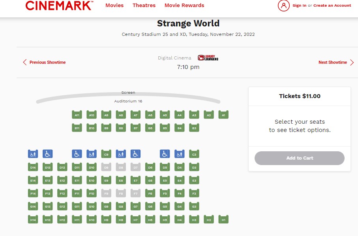Select seat E8
Screen dimensions: 358x236
pyautogui.click(x=121, y=180)
